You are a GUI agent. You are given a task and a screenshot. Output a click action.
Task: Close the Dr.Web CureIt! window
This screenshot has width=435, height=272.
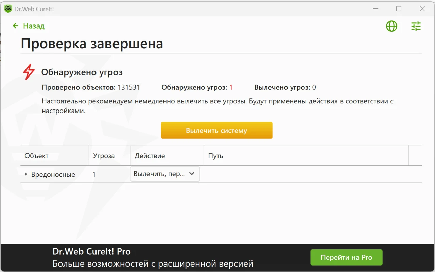click(422, 9)
